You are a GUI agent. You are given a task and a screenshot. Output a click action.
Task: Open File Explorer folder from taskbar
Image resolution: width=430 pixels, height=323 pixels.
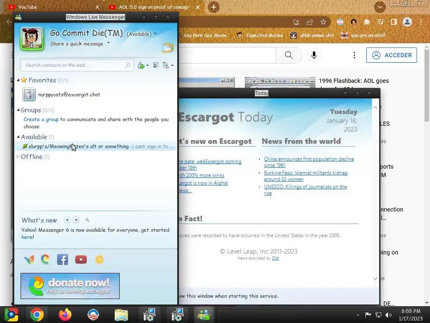click(121, 315)
